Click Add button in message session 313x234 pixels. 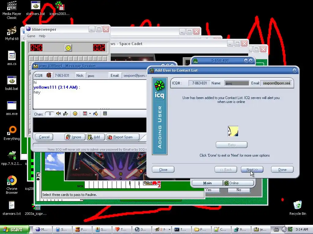pyautogui.click(x=96, y=137)
